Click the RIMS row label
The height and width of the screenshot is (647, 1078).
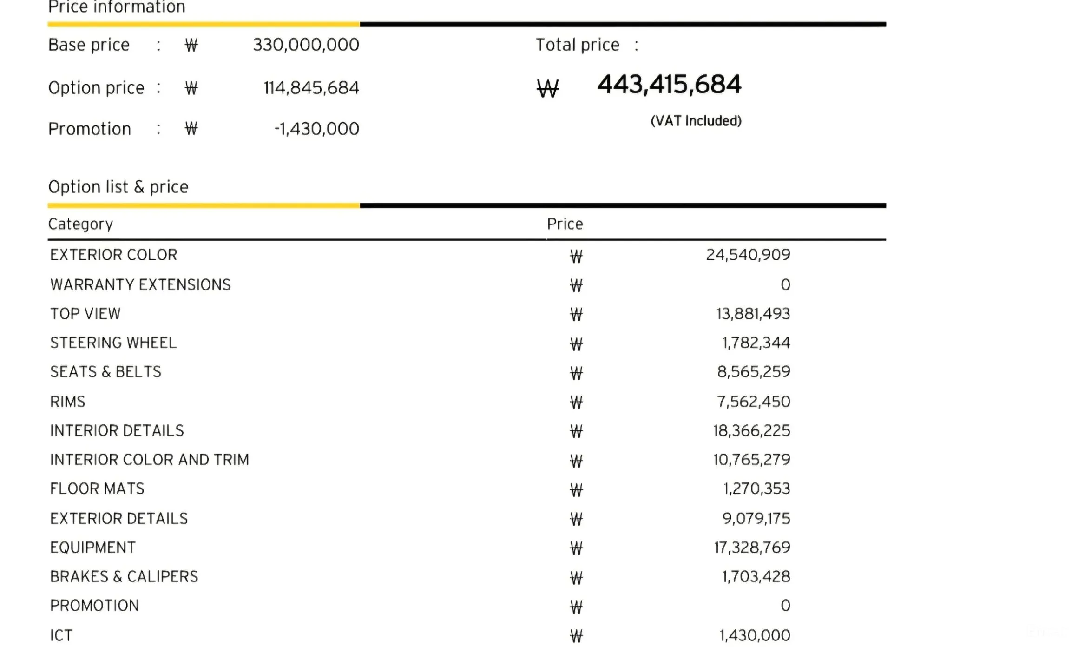pos(68,402)
